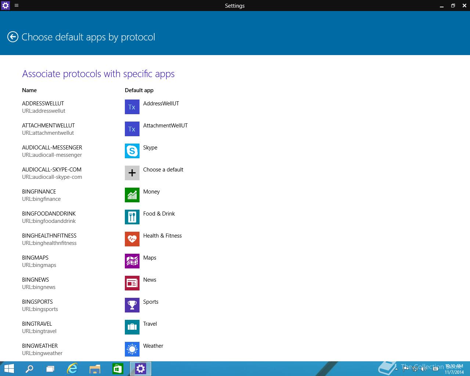470x376 pixels.
Task: Select the BINGFINANCE protocol name
Action: (39, 192)
